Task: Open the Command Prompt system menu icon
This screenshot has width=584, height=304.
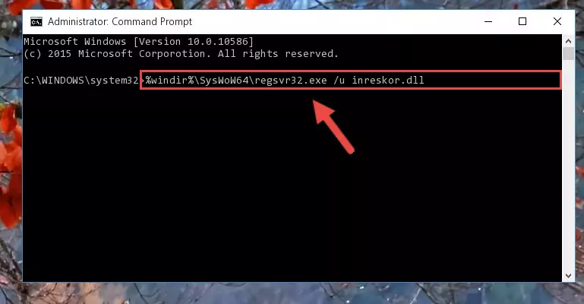Action: pos(36,22)
